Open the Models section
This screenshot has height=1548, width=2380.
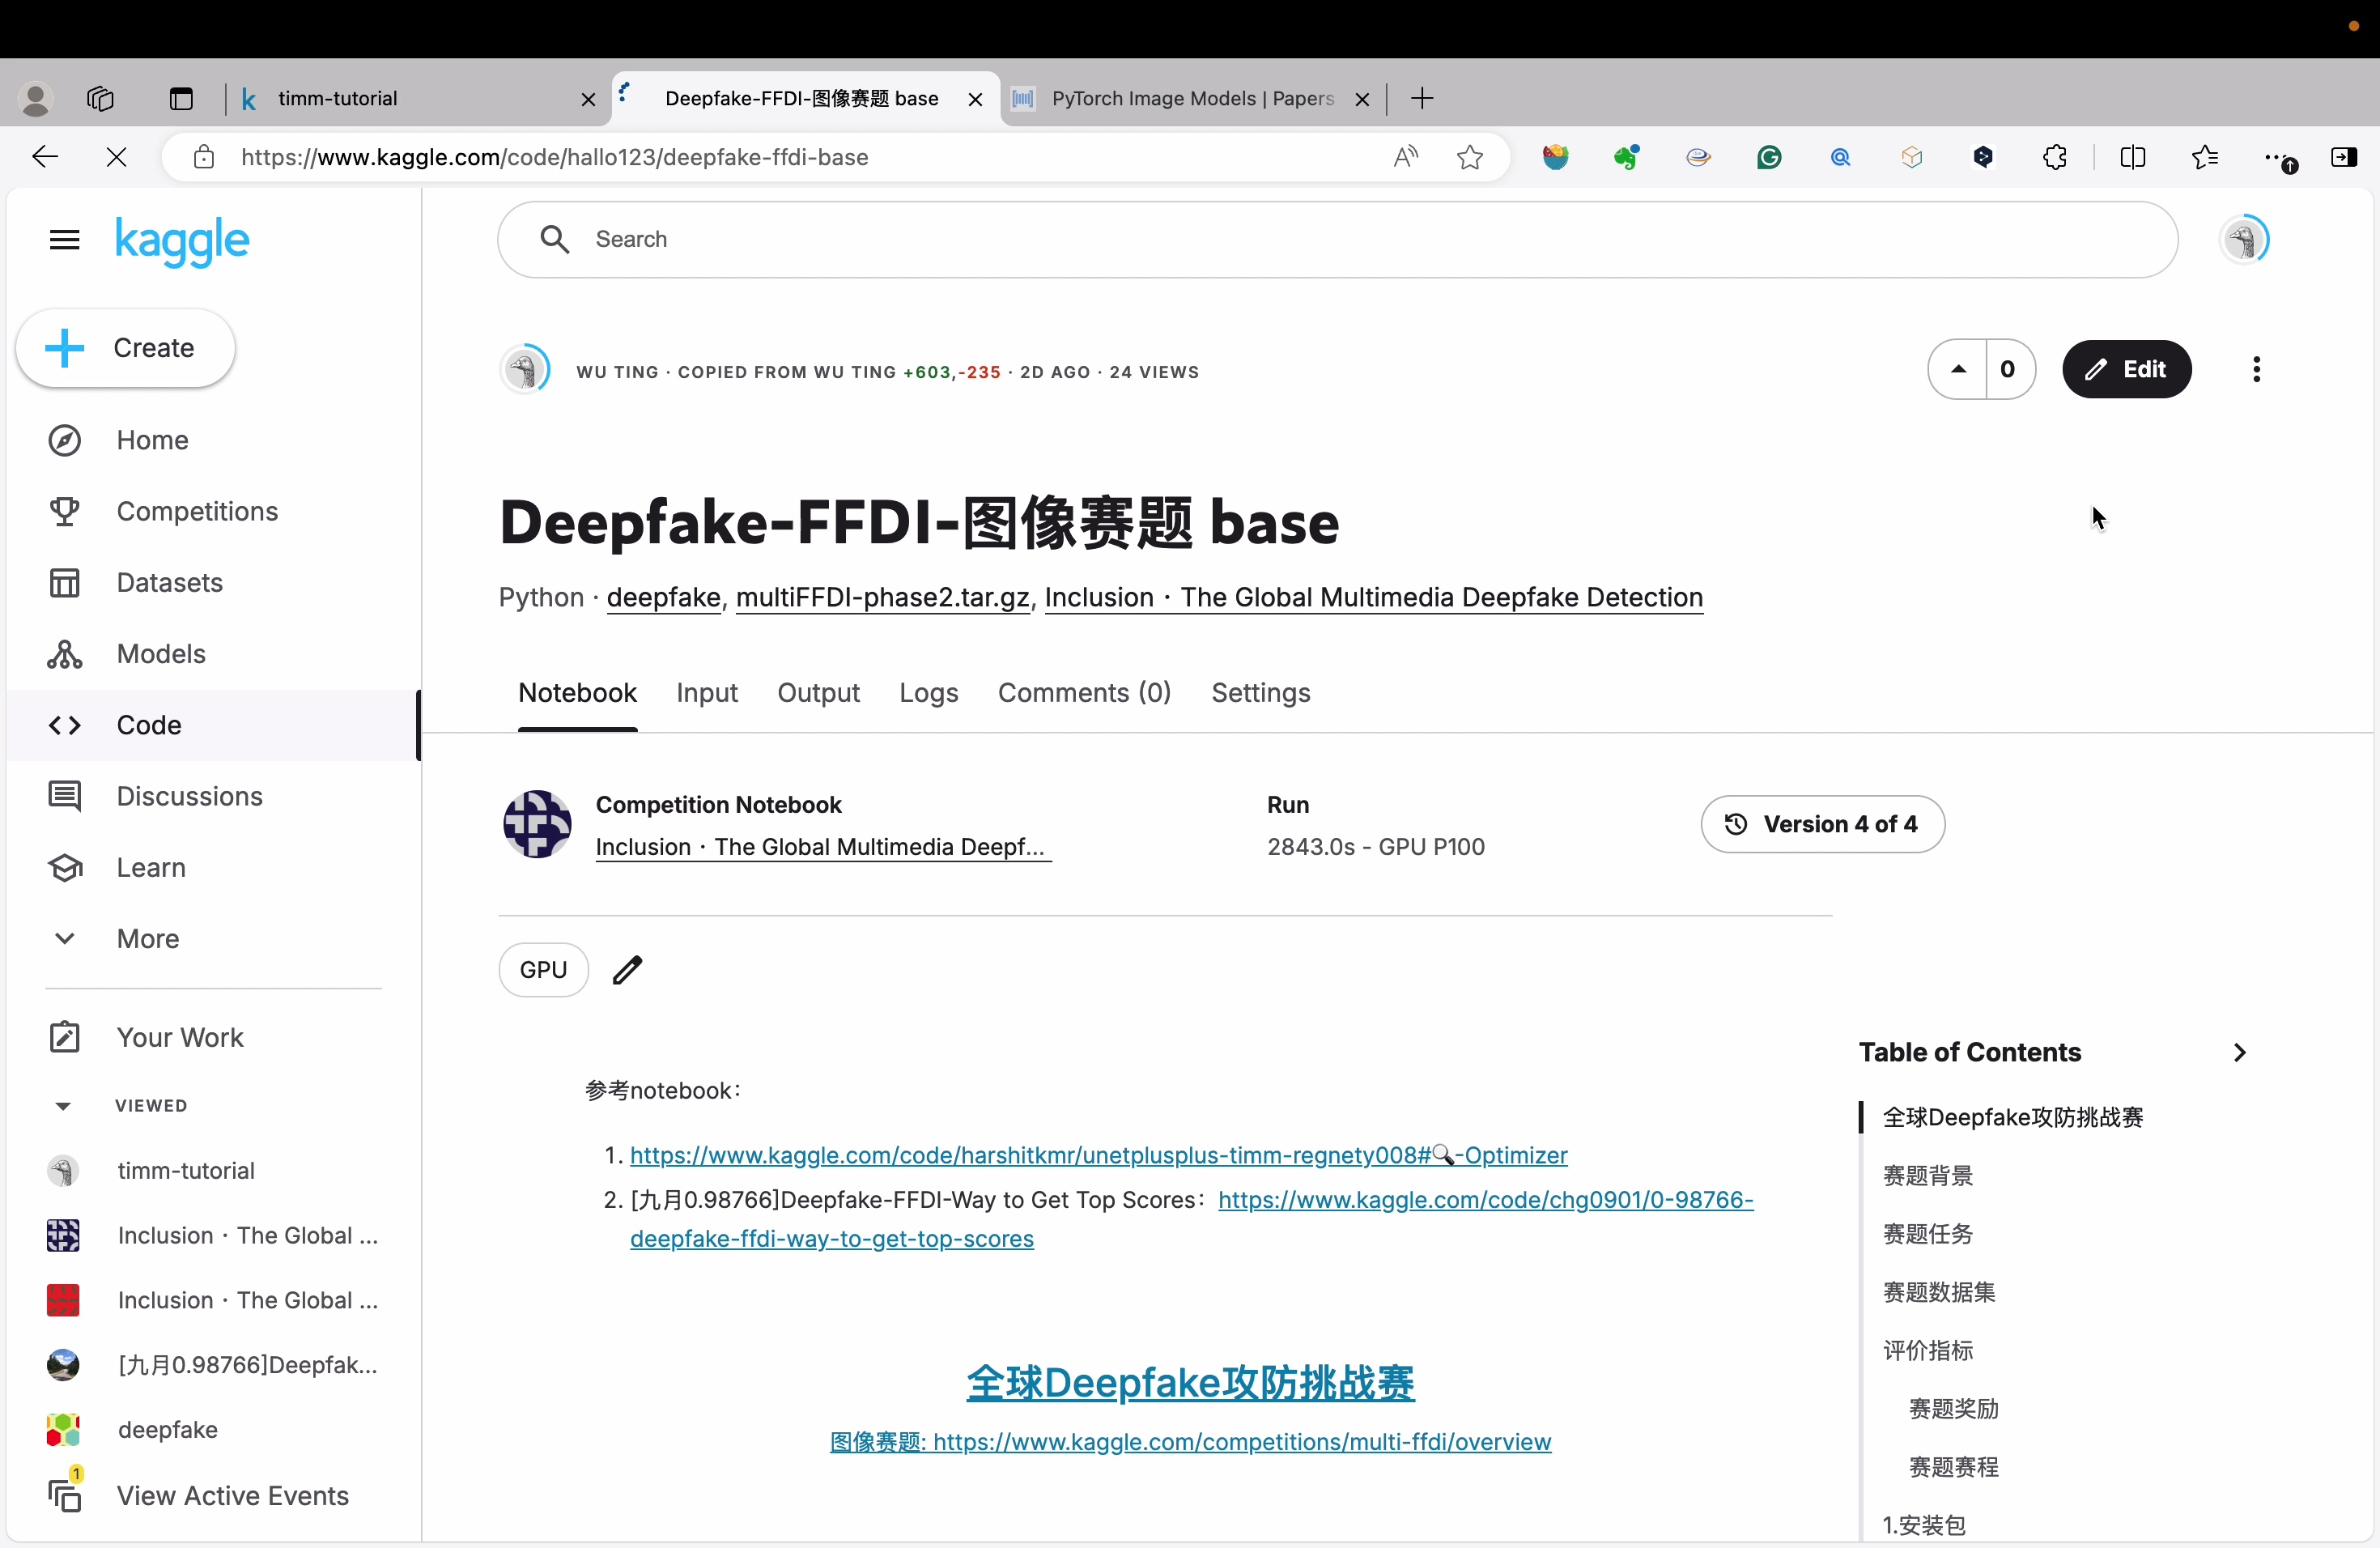(x=161, y=653)
